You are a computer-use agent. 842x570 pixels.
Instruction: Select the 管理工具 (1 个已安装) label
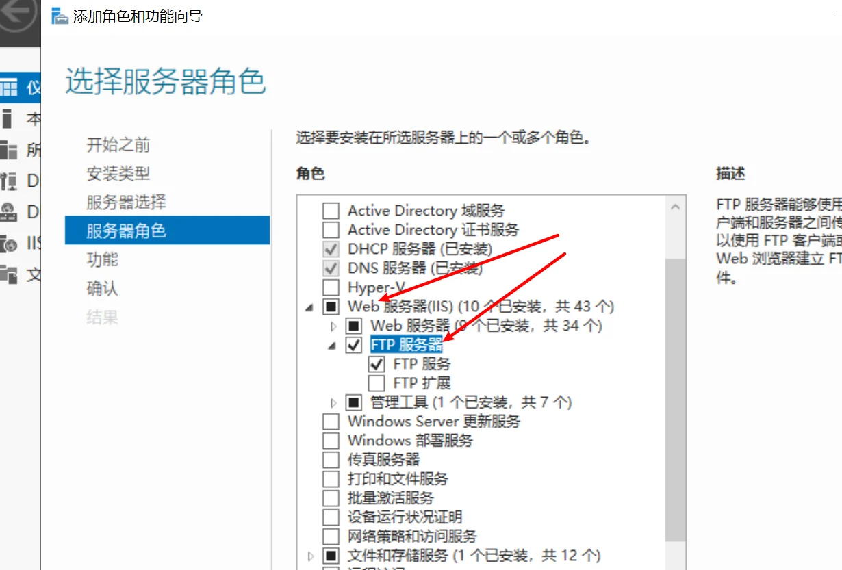point(471,402)
